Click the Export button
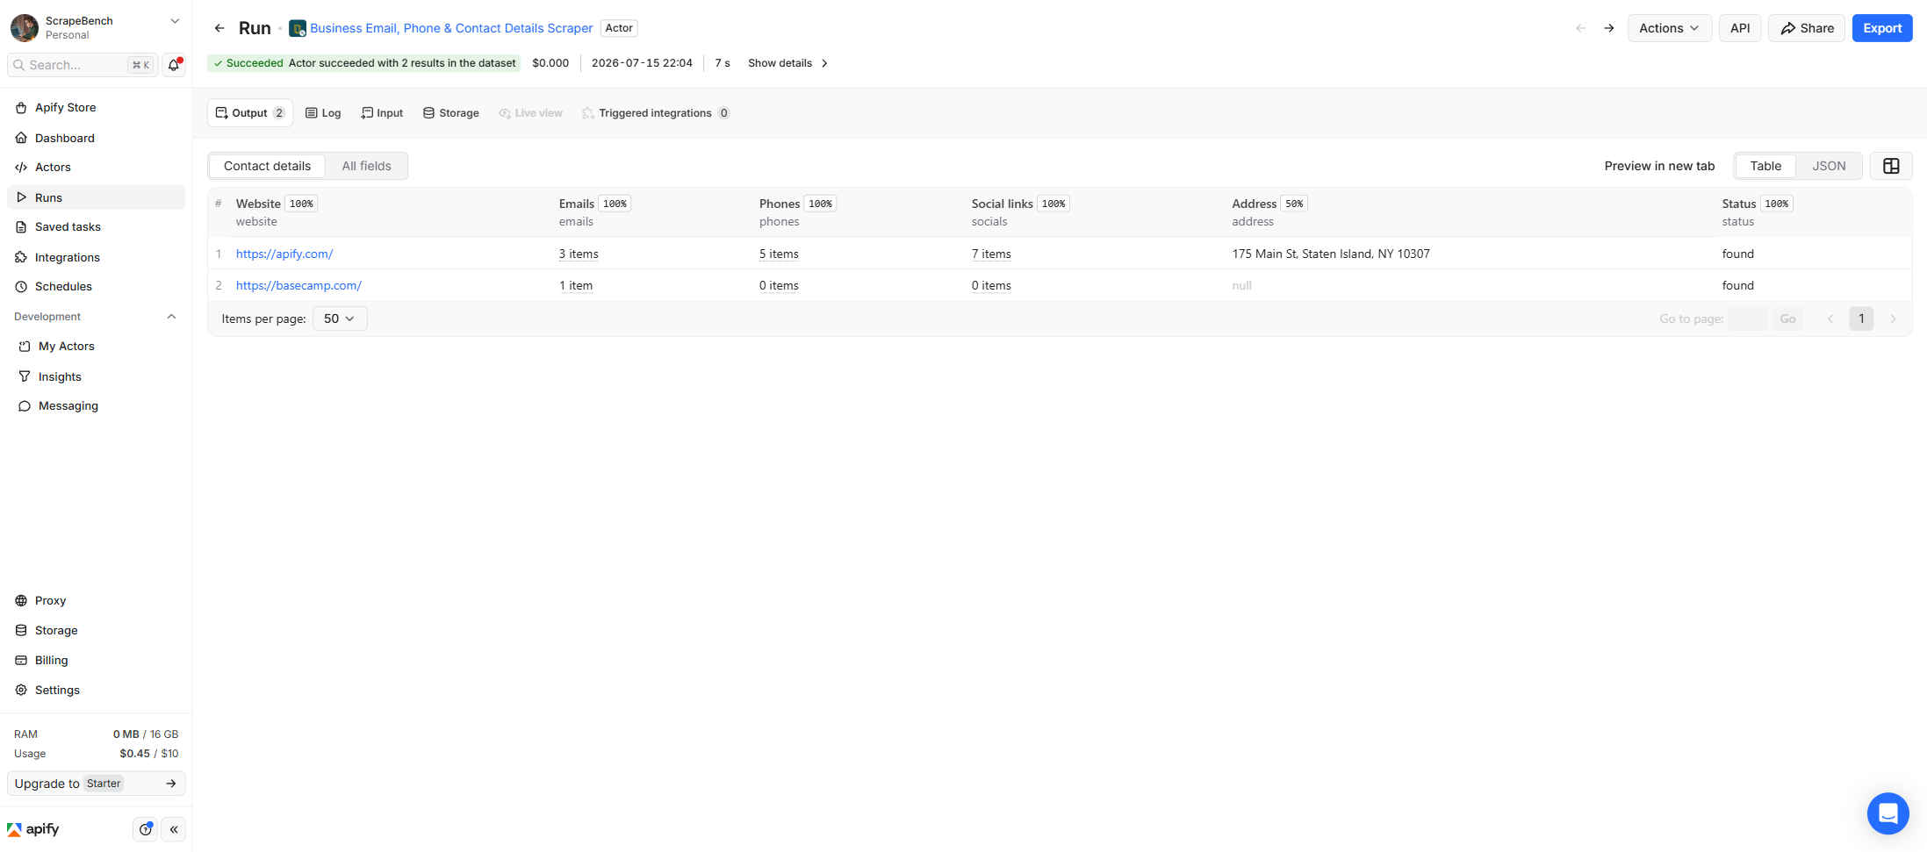This screenshot has width=1927, height=852. (x=1882, y=28)
